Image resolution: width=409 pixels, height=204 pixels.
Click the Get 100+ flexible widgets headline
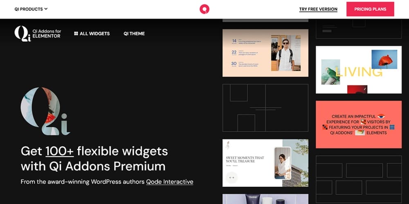94,159
